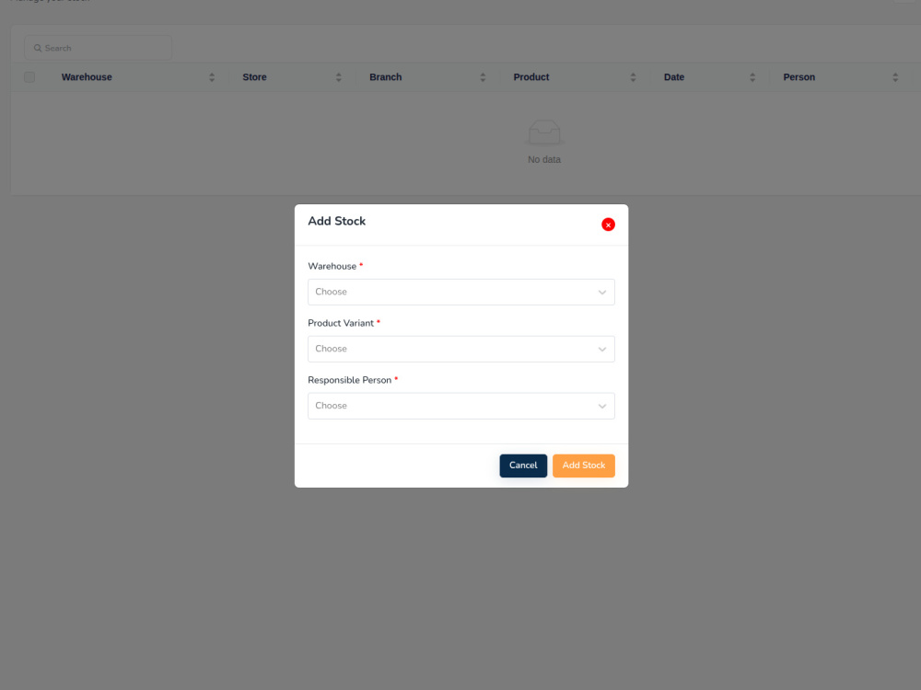921x690 pixels.
Task: Click the empty inbox No data icon
Action: click(x=544, y=132)
